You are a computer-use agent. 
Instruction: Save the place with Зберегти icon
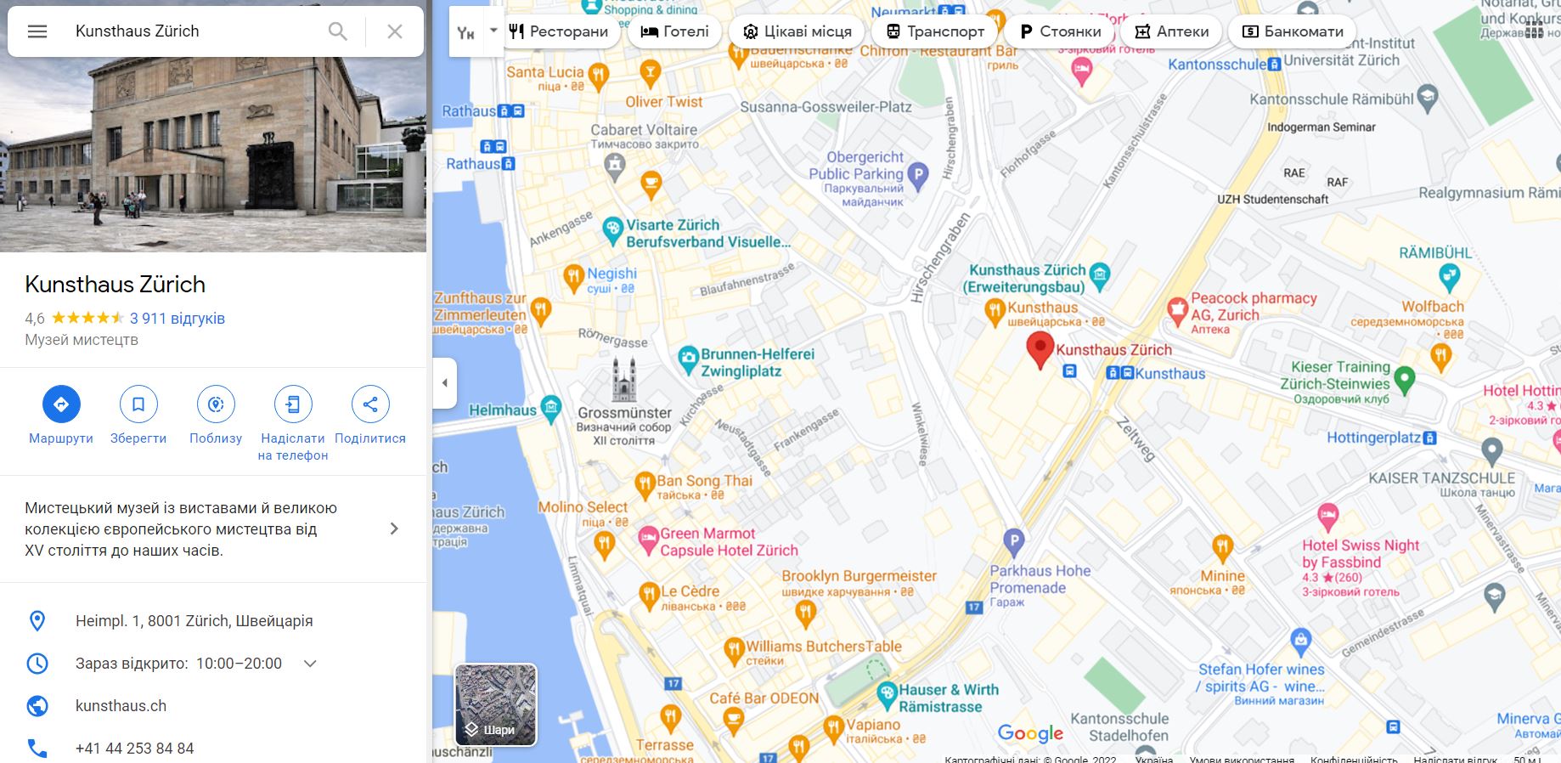click(x=138, y=404)
